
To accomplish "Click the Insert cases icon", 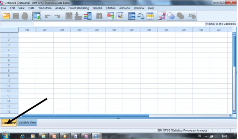I will coord(110,16).
